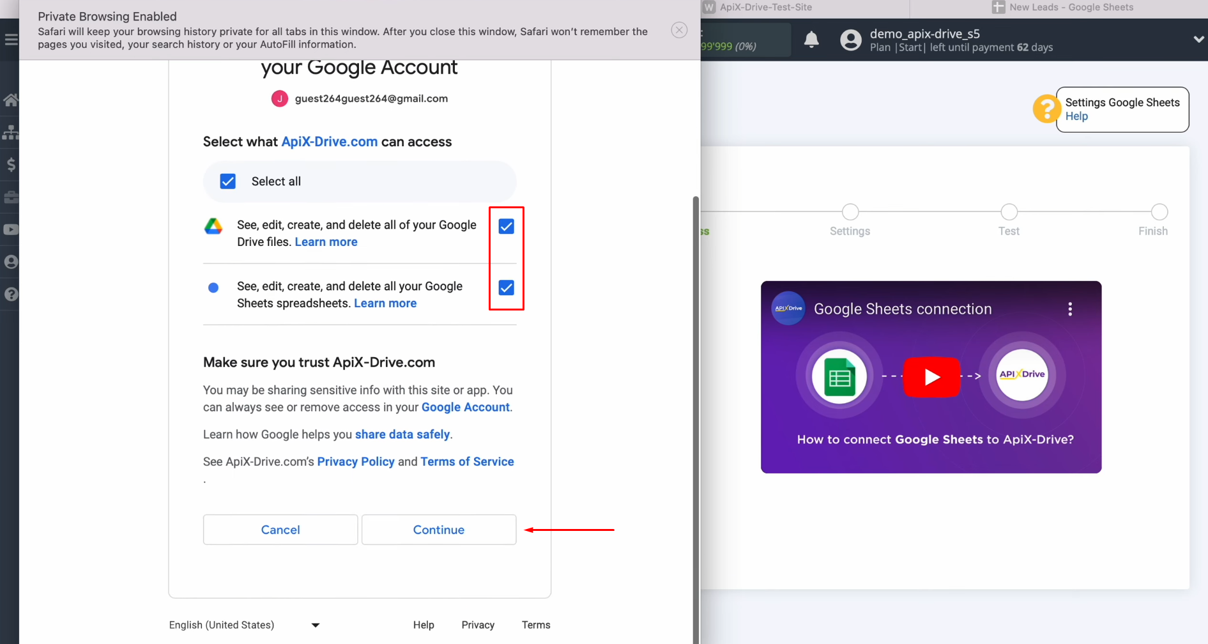1208x644 pixels.
Task: Switch to New Leads - Google Sheets tab
Action: [1062, 8]
